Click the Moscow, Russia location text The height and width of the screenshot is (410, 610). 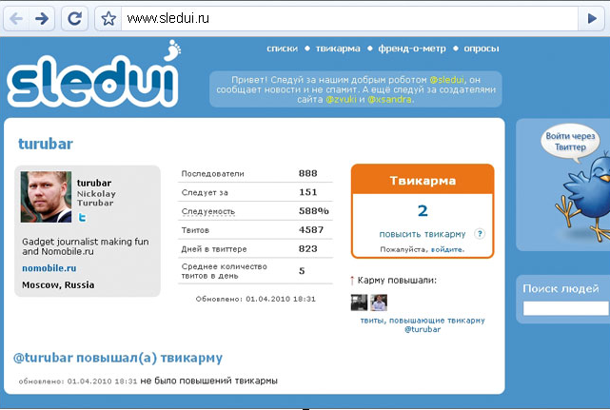pyautogui.click(x=58, y=285)
